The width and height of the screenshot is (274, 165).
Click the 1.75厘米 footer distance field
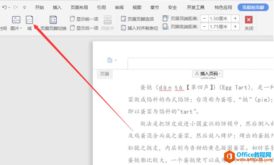tap(220, 27)
